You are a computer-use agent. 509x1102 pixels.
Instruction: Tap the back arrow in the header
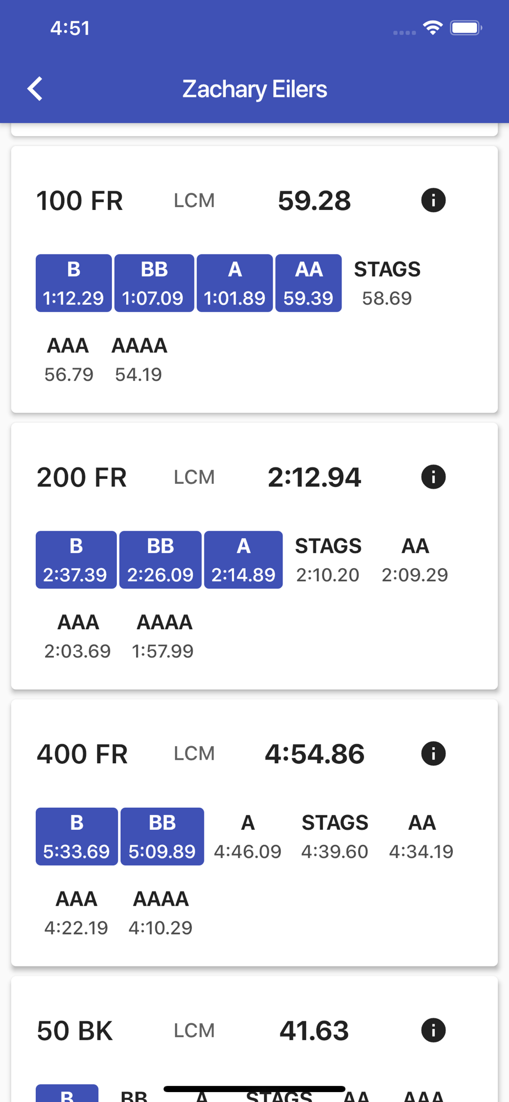(x=35, y=89)
